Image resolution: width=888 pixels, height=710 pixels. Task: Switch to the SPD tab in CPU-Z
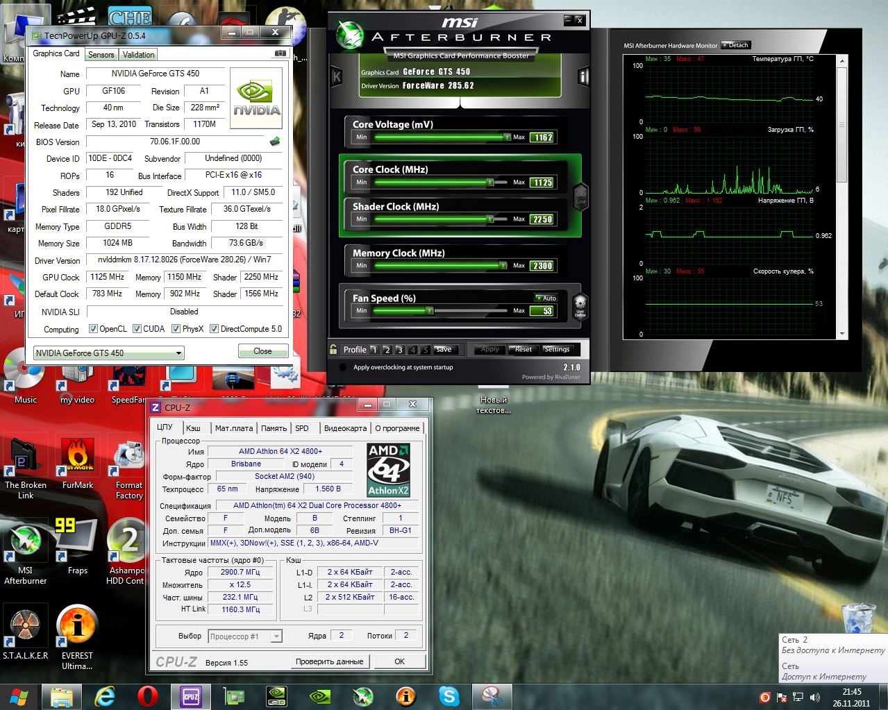pyautogui.click(x=302, y=428)
